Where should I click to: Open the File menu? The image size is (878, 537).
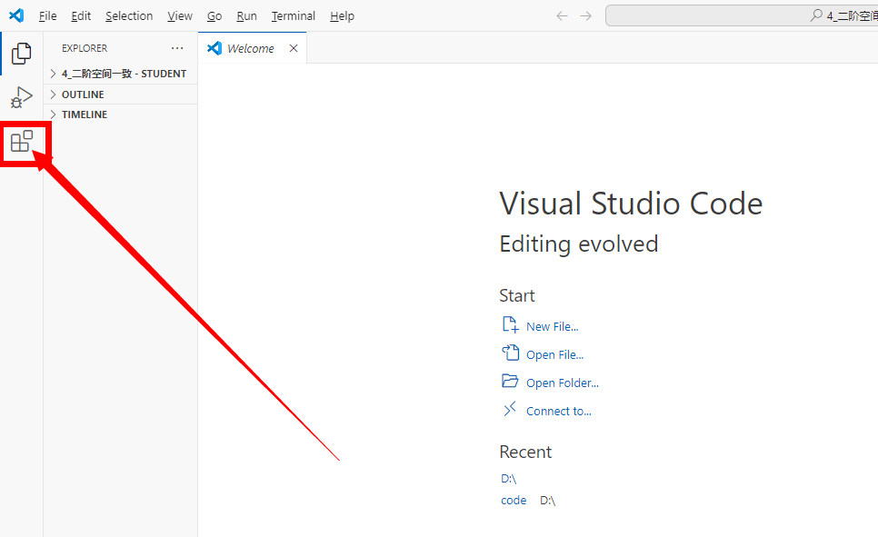47,15
